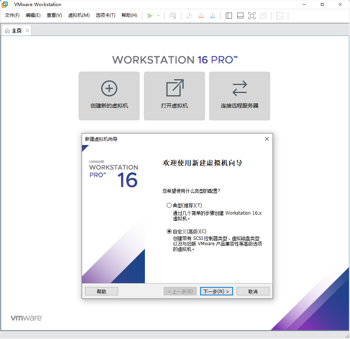Click the 打开虚拟机 tile
Screen dimensions: 350x339
[x=174, y=96]
